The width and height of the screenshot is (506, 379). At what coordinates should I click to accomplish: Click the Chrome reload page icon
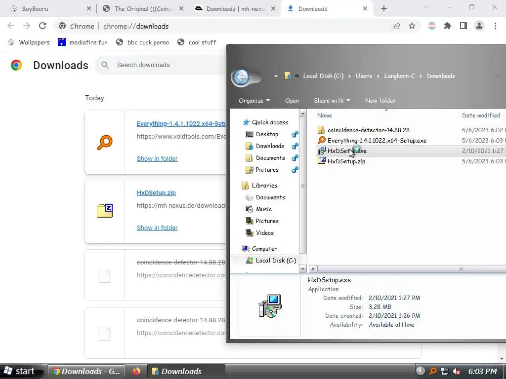(42, 26)
